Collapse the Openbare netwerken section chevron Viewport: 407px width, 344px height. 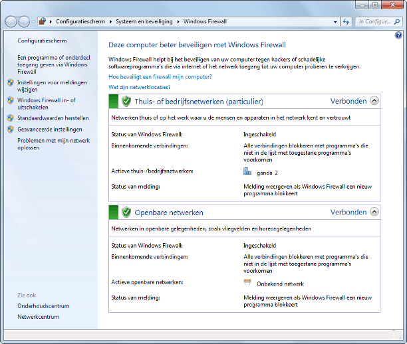pos(374,212)
